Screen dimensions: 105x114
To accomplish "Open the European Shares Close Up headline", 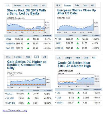I will pos(76,12).
